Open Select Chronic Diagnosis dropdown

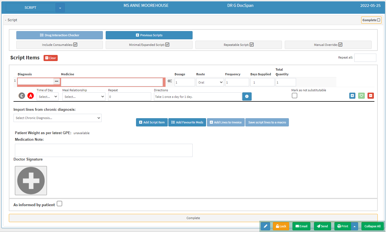57,118
